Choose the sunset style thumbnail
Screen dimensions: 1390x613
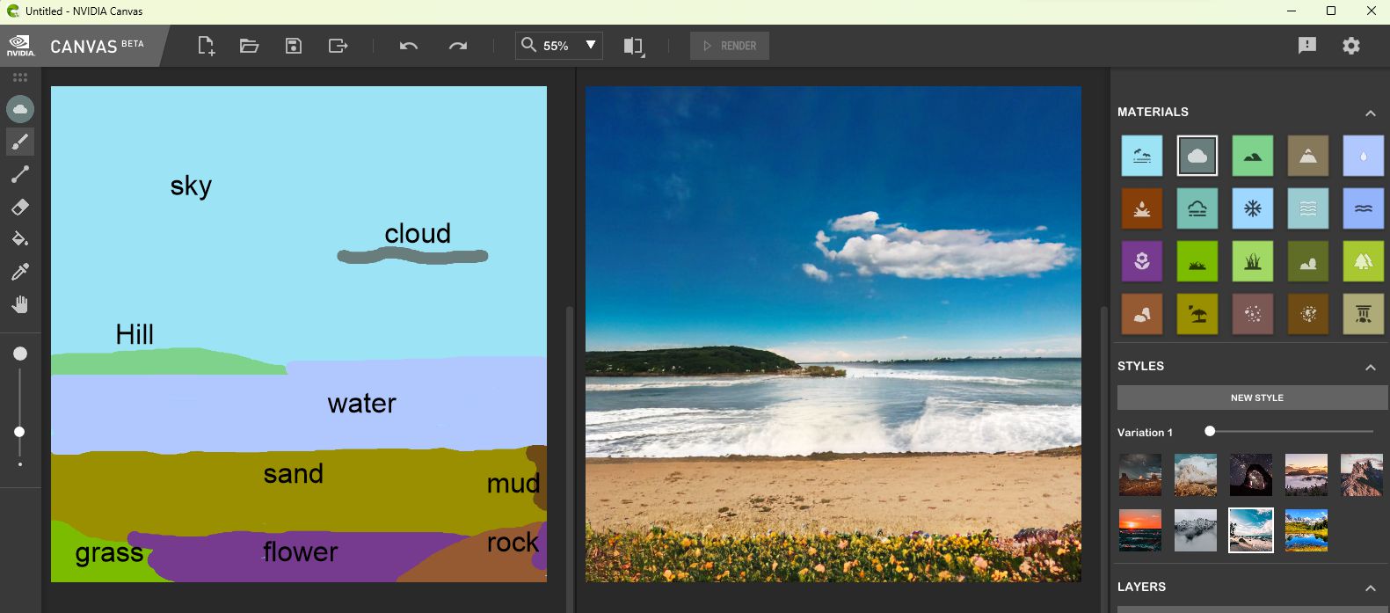point(1140,530)
